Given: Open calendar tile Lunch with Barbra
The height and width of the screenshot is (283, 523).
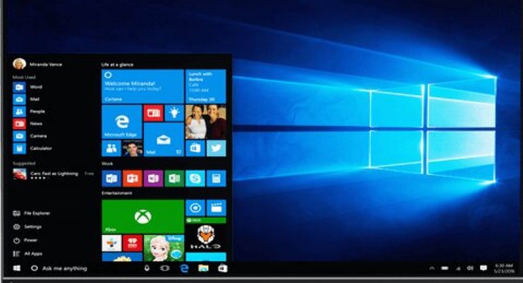Looking at the screenshot, I should click(206, 86).
